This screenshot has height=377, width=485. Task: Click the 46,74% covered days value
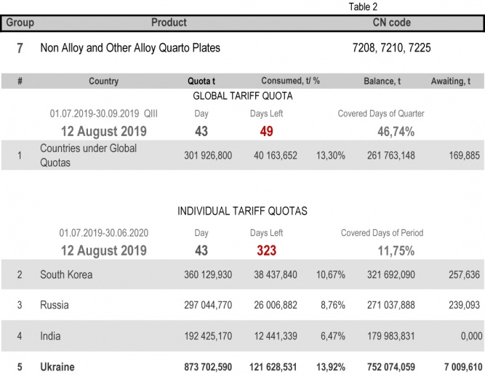click(x=396, y=132)
